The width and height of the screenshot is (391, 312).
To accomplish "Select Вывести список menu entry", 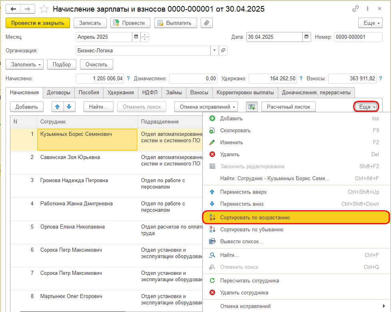I will (297, 241).
